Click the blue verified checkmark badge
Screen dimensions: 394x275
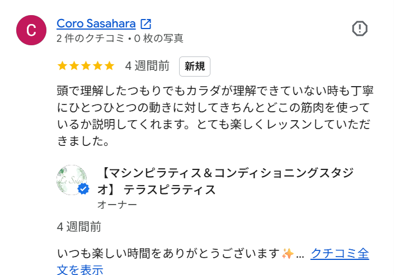[x=83, y=189]
